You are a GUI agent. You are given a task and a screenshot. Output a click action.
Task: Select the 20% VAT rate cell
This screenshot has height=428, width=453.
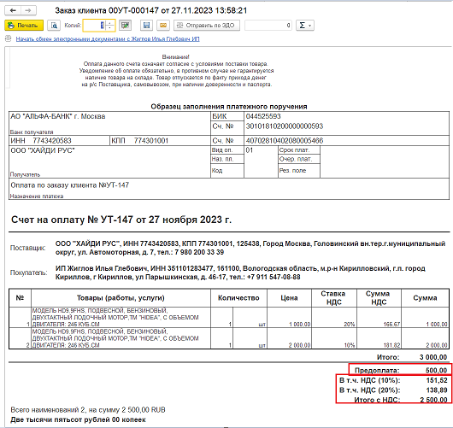point(334,318)
